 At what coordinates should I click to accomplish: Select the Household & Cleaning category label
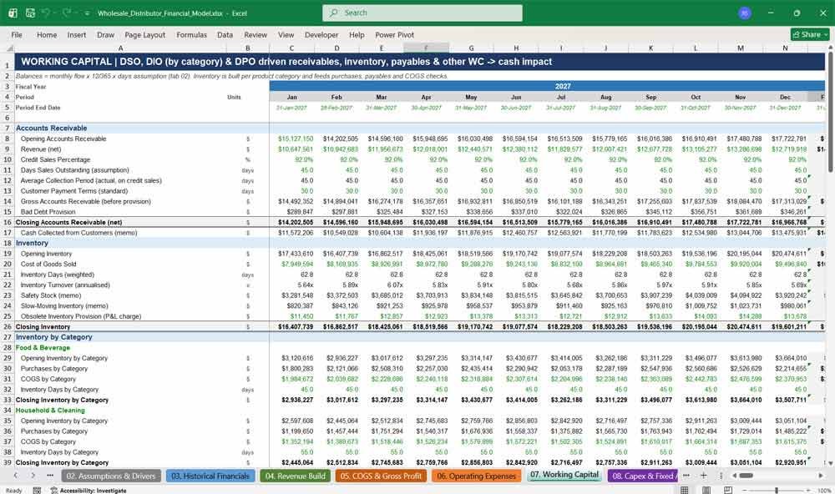tap(50, 411)
